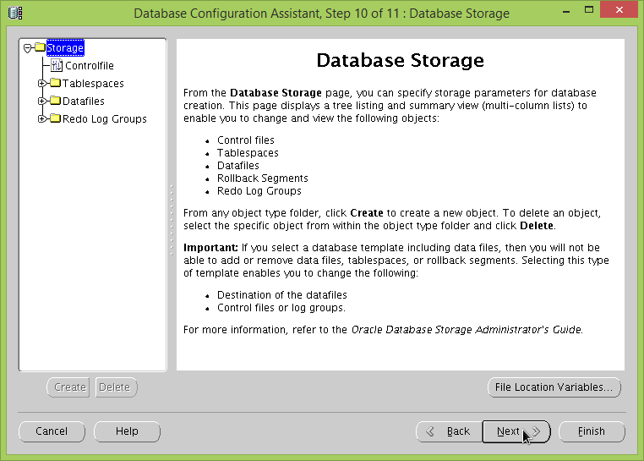
Task: Click the application icon in title bar
Action: 15,14
